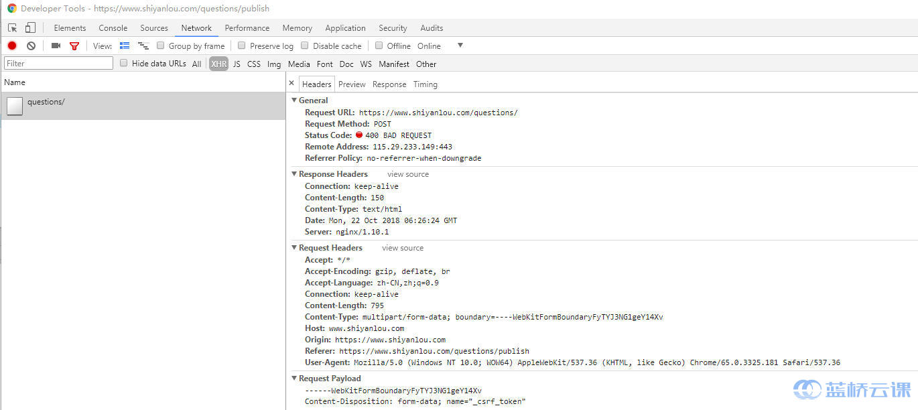This screenshot has width=918, height=410.
Task: Click the request Content-Type multipart/form-data value
Action: (513, 317)
